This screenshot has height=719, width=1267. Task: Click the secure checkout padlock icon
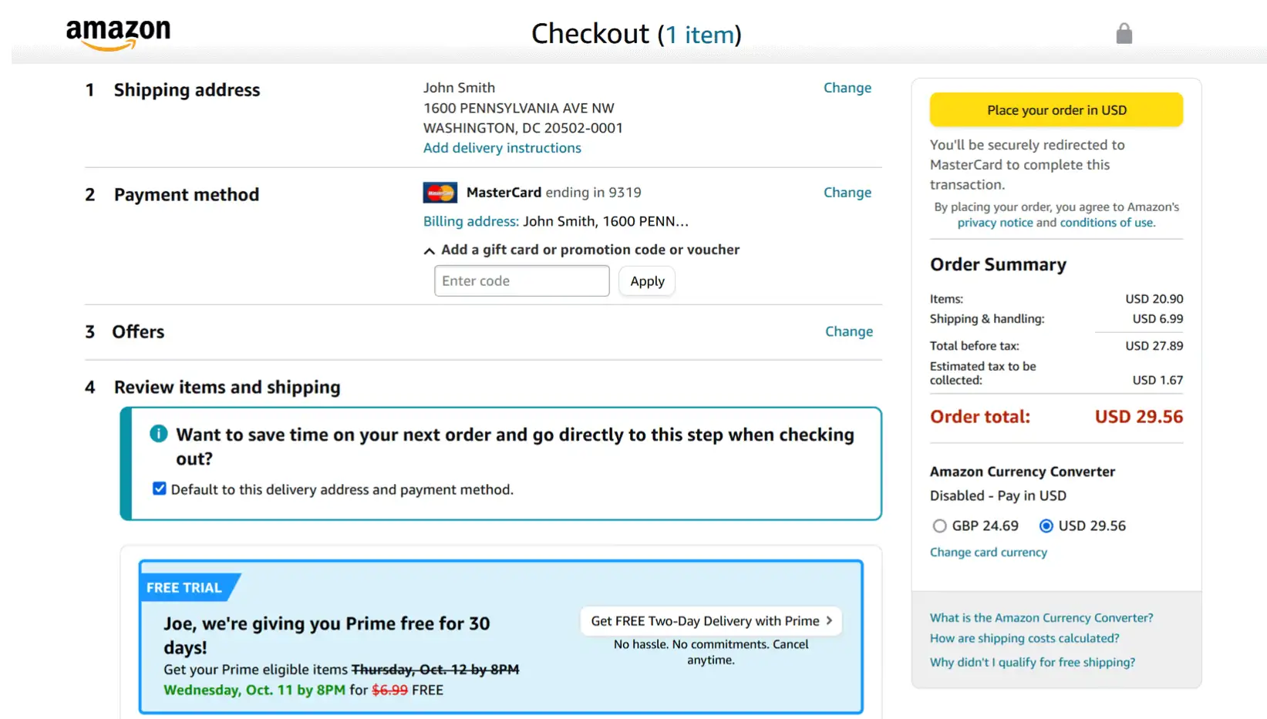pos(1124,34)
